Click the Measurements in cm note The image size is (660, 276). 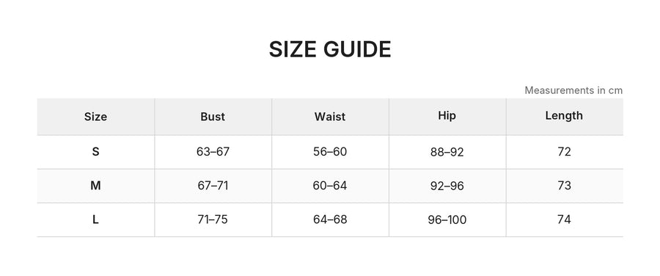click(x=573, y=90)
